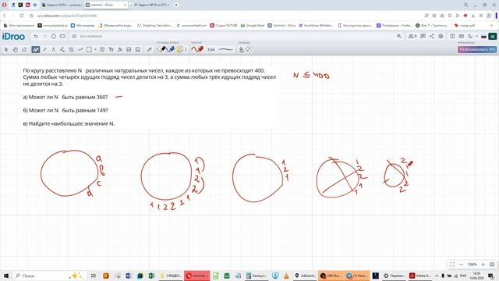This screenshot has height=281, width=499.
Task: Choose the blue pen preset
Action: click(171, 49)
